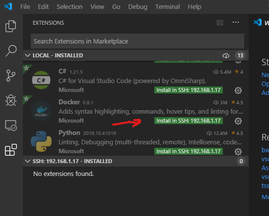269x216 pixels.
Task: Click the 13 count badge in LOCAL header
Action: point(240,55)
